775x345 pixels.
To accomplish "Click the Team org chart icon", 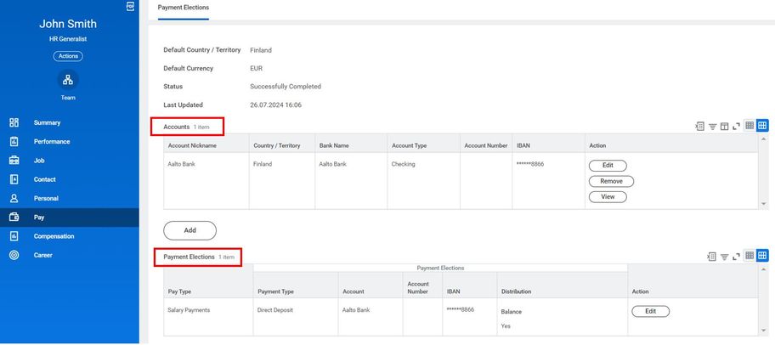I will point(68,80).
